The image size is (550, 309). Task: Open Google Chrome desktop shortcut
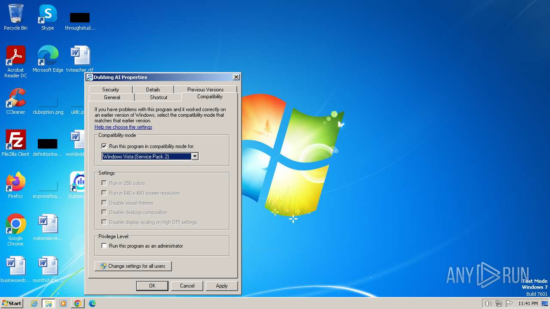(x=15, y=230)
